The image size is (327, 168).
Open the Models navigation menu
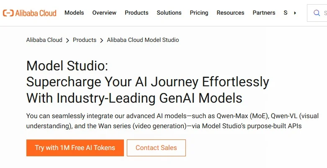74,13
